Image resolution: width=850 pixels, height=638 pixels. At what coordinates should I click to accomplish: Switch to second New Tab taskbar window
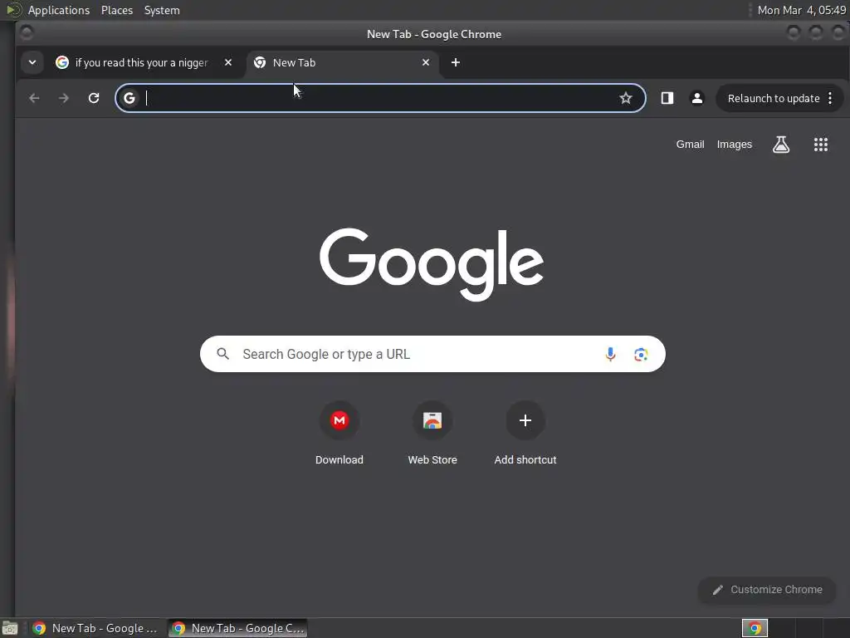click(x=238, y=628)
